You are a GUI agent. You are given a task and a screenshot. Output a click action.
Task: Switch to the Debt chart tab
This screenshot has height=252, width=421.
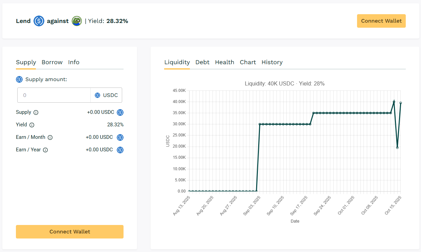(202, 62)
